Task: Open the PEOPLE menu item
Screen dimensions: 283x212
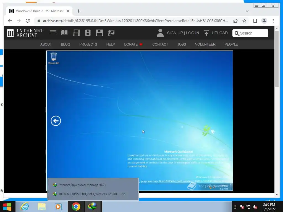Action: [x=231, y=44]
